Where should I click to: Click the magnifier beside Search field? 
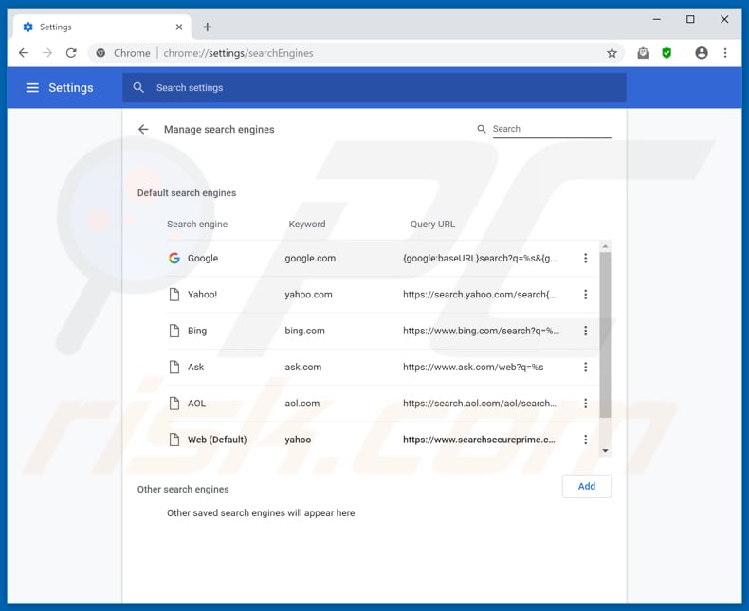coord(482,129)
